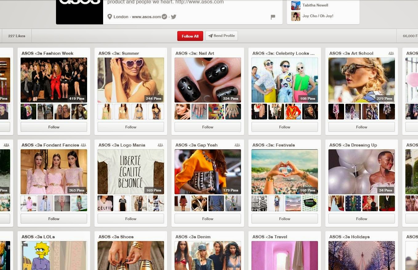Open the SXSW Music thumbnail
This screenshot has width=418, height=270.
[310, 203]
